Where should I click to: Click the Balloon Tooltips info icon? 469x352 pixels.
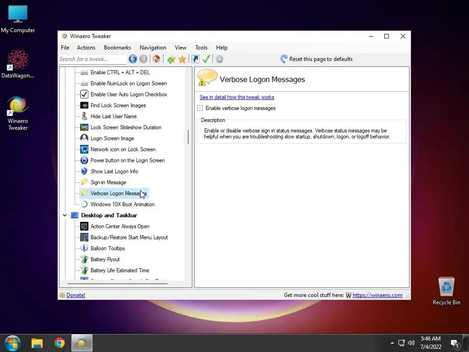(x=84, y=248)
